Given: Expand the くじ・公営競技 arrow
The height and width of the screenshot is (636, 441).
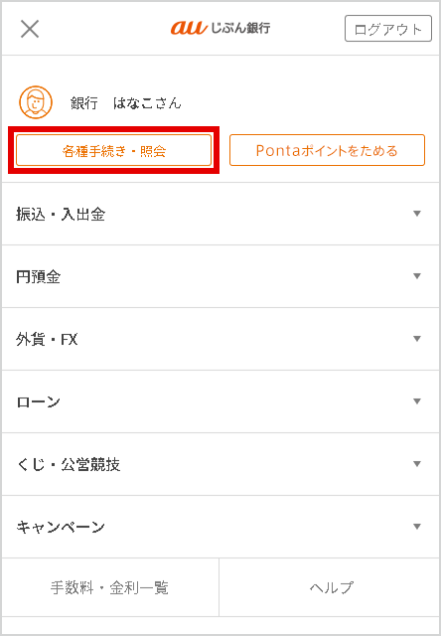Looking at the screenshot, I should pyautogui.click(x=417, y=464).
